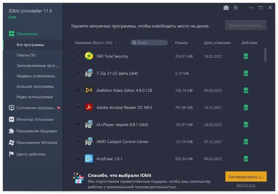This screenshot has height=194, width=278.
Task: Click the gift box icon in banner
Action: coord(78,178)
